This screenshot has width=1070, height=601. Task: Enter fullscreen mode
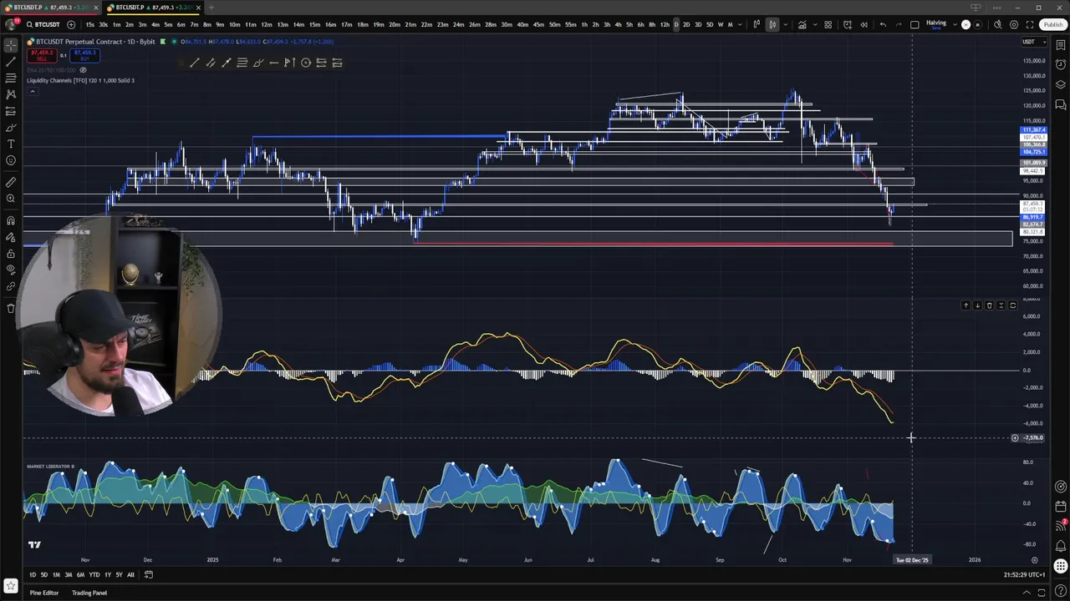click(1030, 25)
